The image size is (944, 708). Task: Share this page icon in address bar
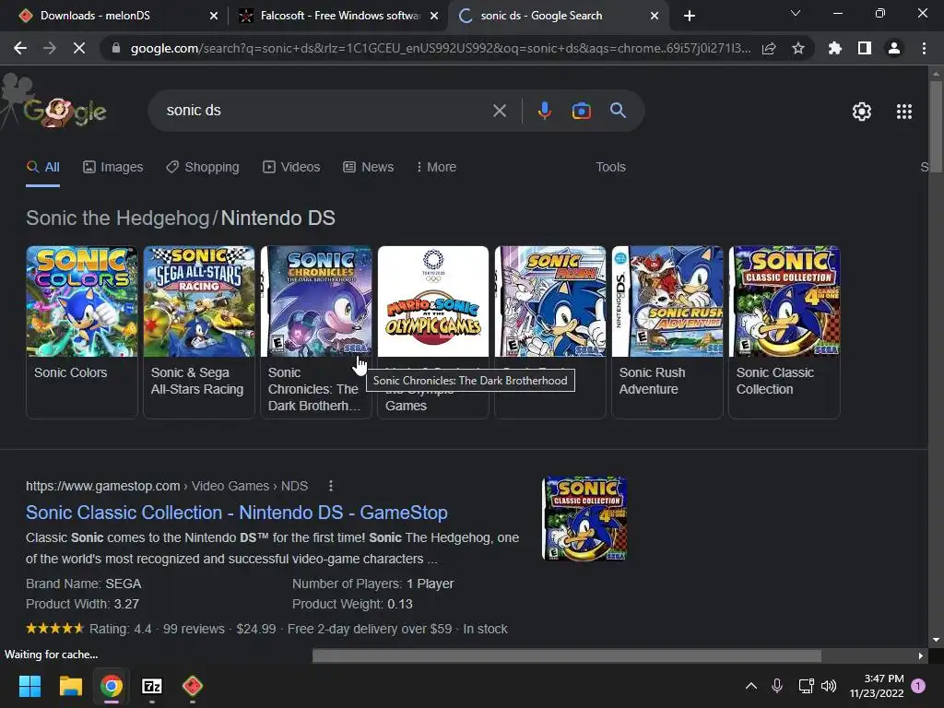tap(769, 48)
